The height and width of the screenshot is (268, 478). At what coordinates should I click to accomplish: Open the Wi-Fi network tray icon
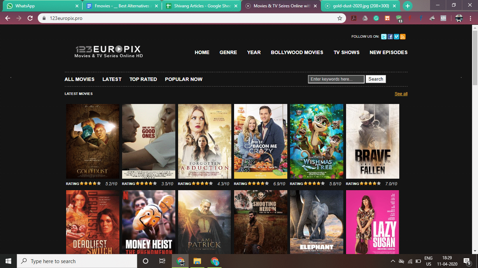click(x=410, y=261)
